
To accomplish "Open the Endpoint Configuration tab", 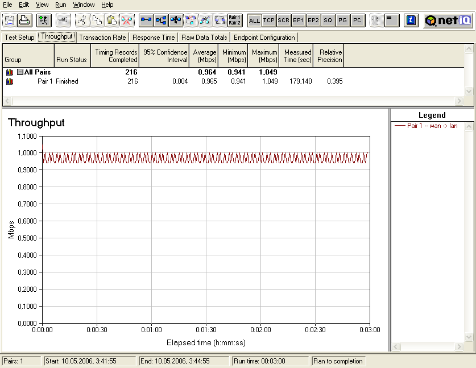I will click(264, 38).
